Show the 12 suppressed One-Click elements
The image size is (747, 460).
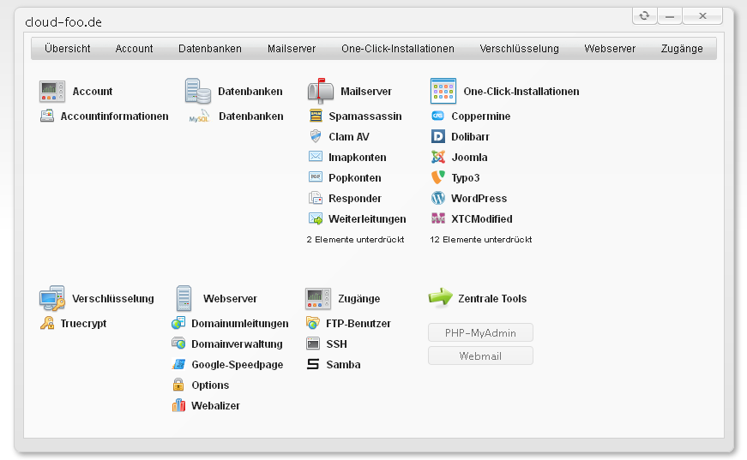480,239
